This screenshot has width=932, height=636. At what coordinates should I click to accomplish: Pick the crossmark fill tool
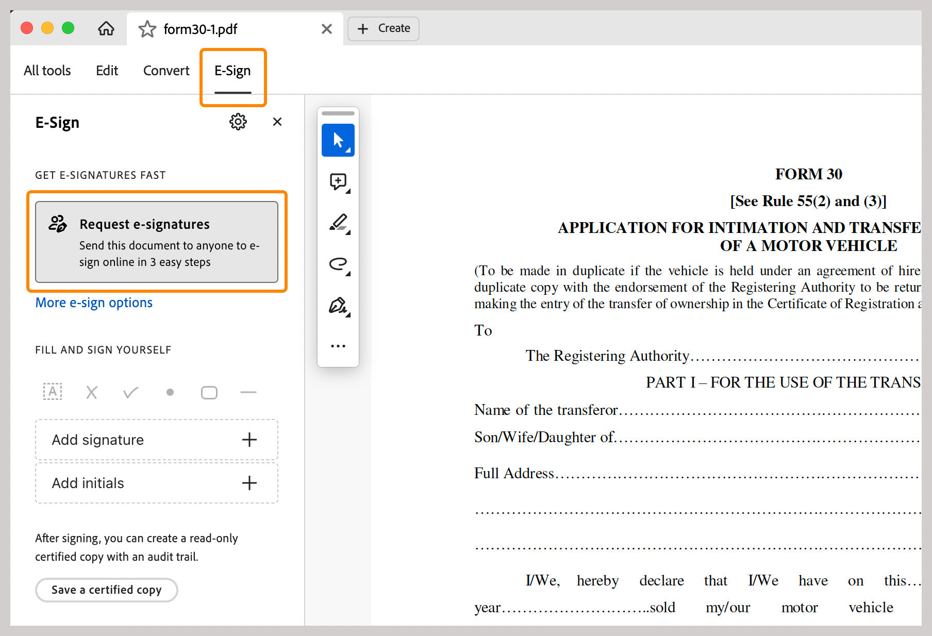point(92,393)
